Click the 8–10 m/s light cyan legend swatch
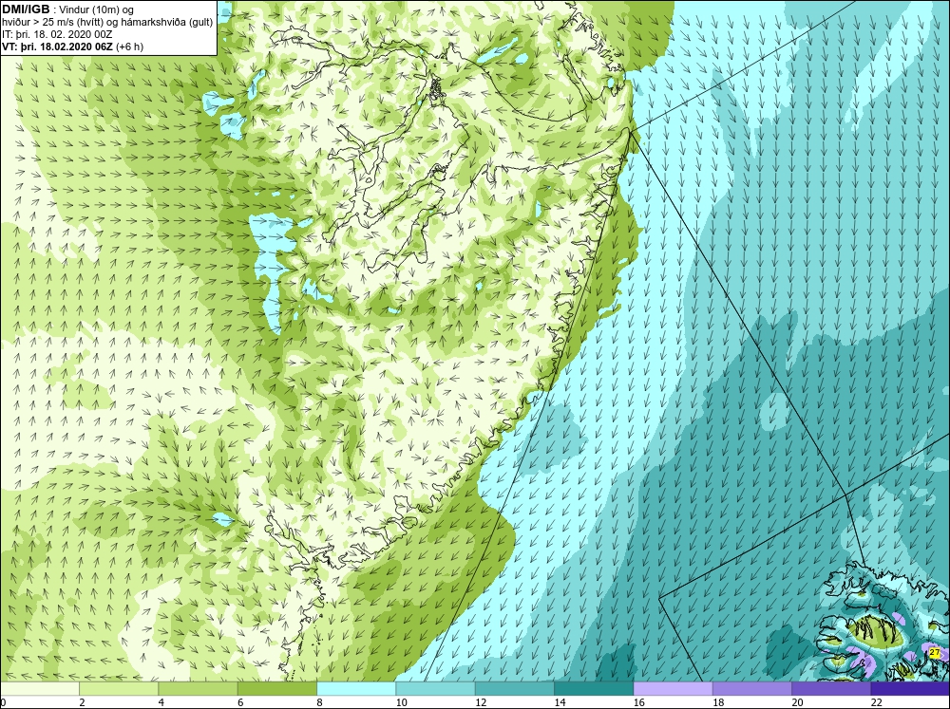Viewport: 950px width, 709px height. [356, 689]
